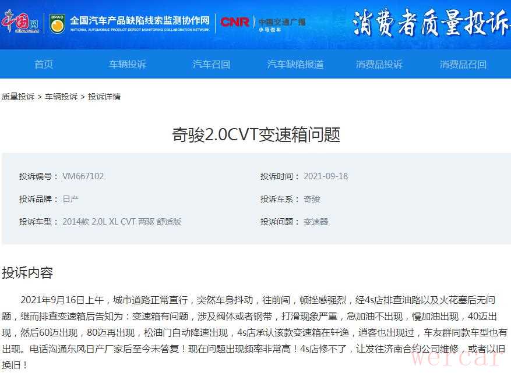Open the 汽车召回 navigation item

212,64
